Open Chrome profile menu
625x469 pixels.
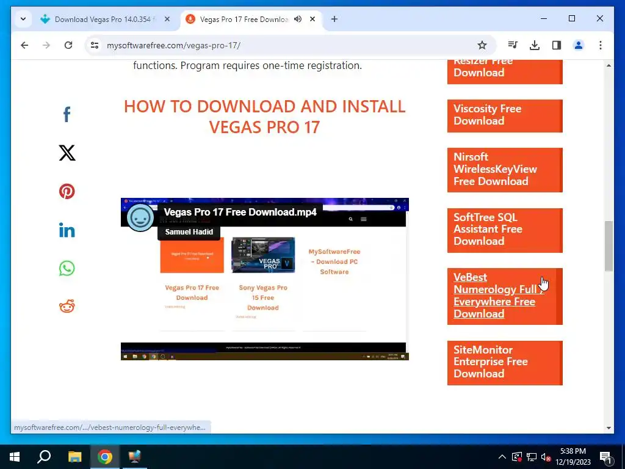(x=579, y=45)
